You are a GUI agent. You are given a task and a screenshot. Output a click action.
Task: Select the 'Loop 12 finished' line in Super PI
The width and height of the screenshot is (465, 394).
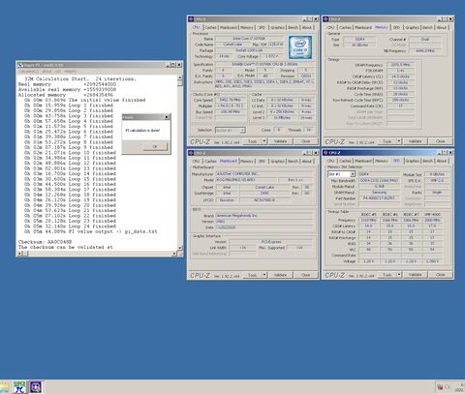(x=70, y=164)
